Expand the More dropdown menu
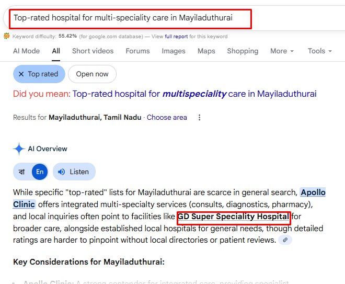This screenshot has width=345, height=284. 282,51
